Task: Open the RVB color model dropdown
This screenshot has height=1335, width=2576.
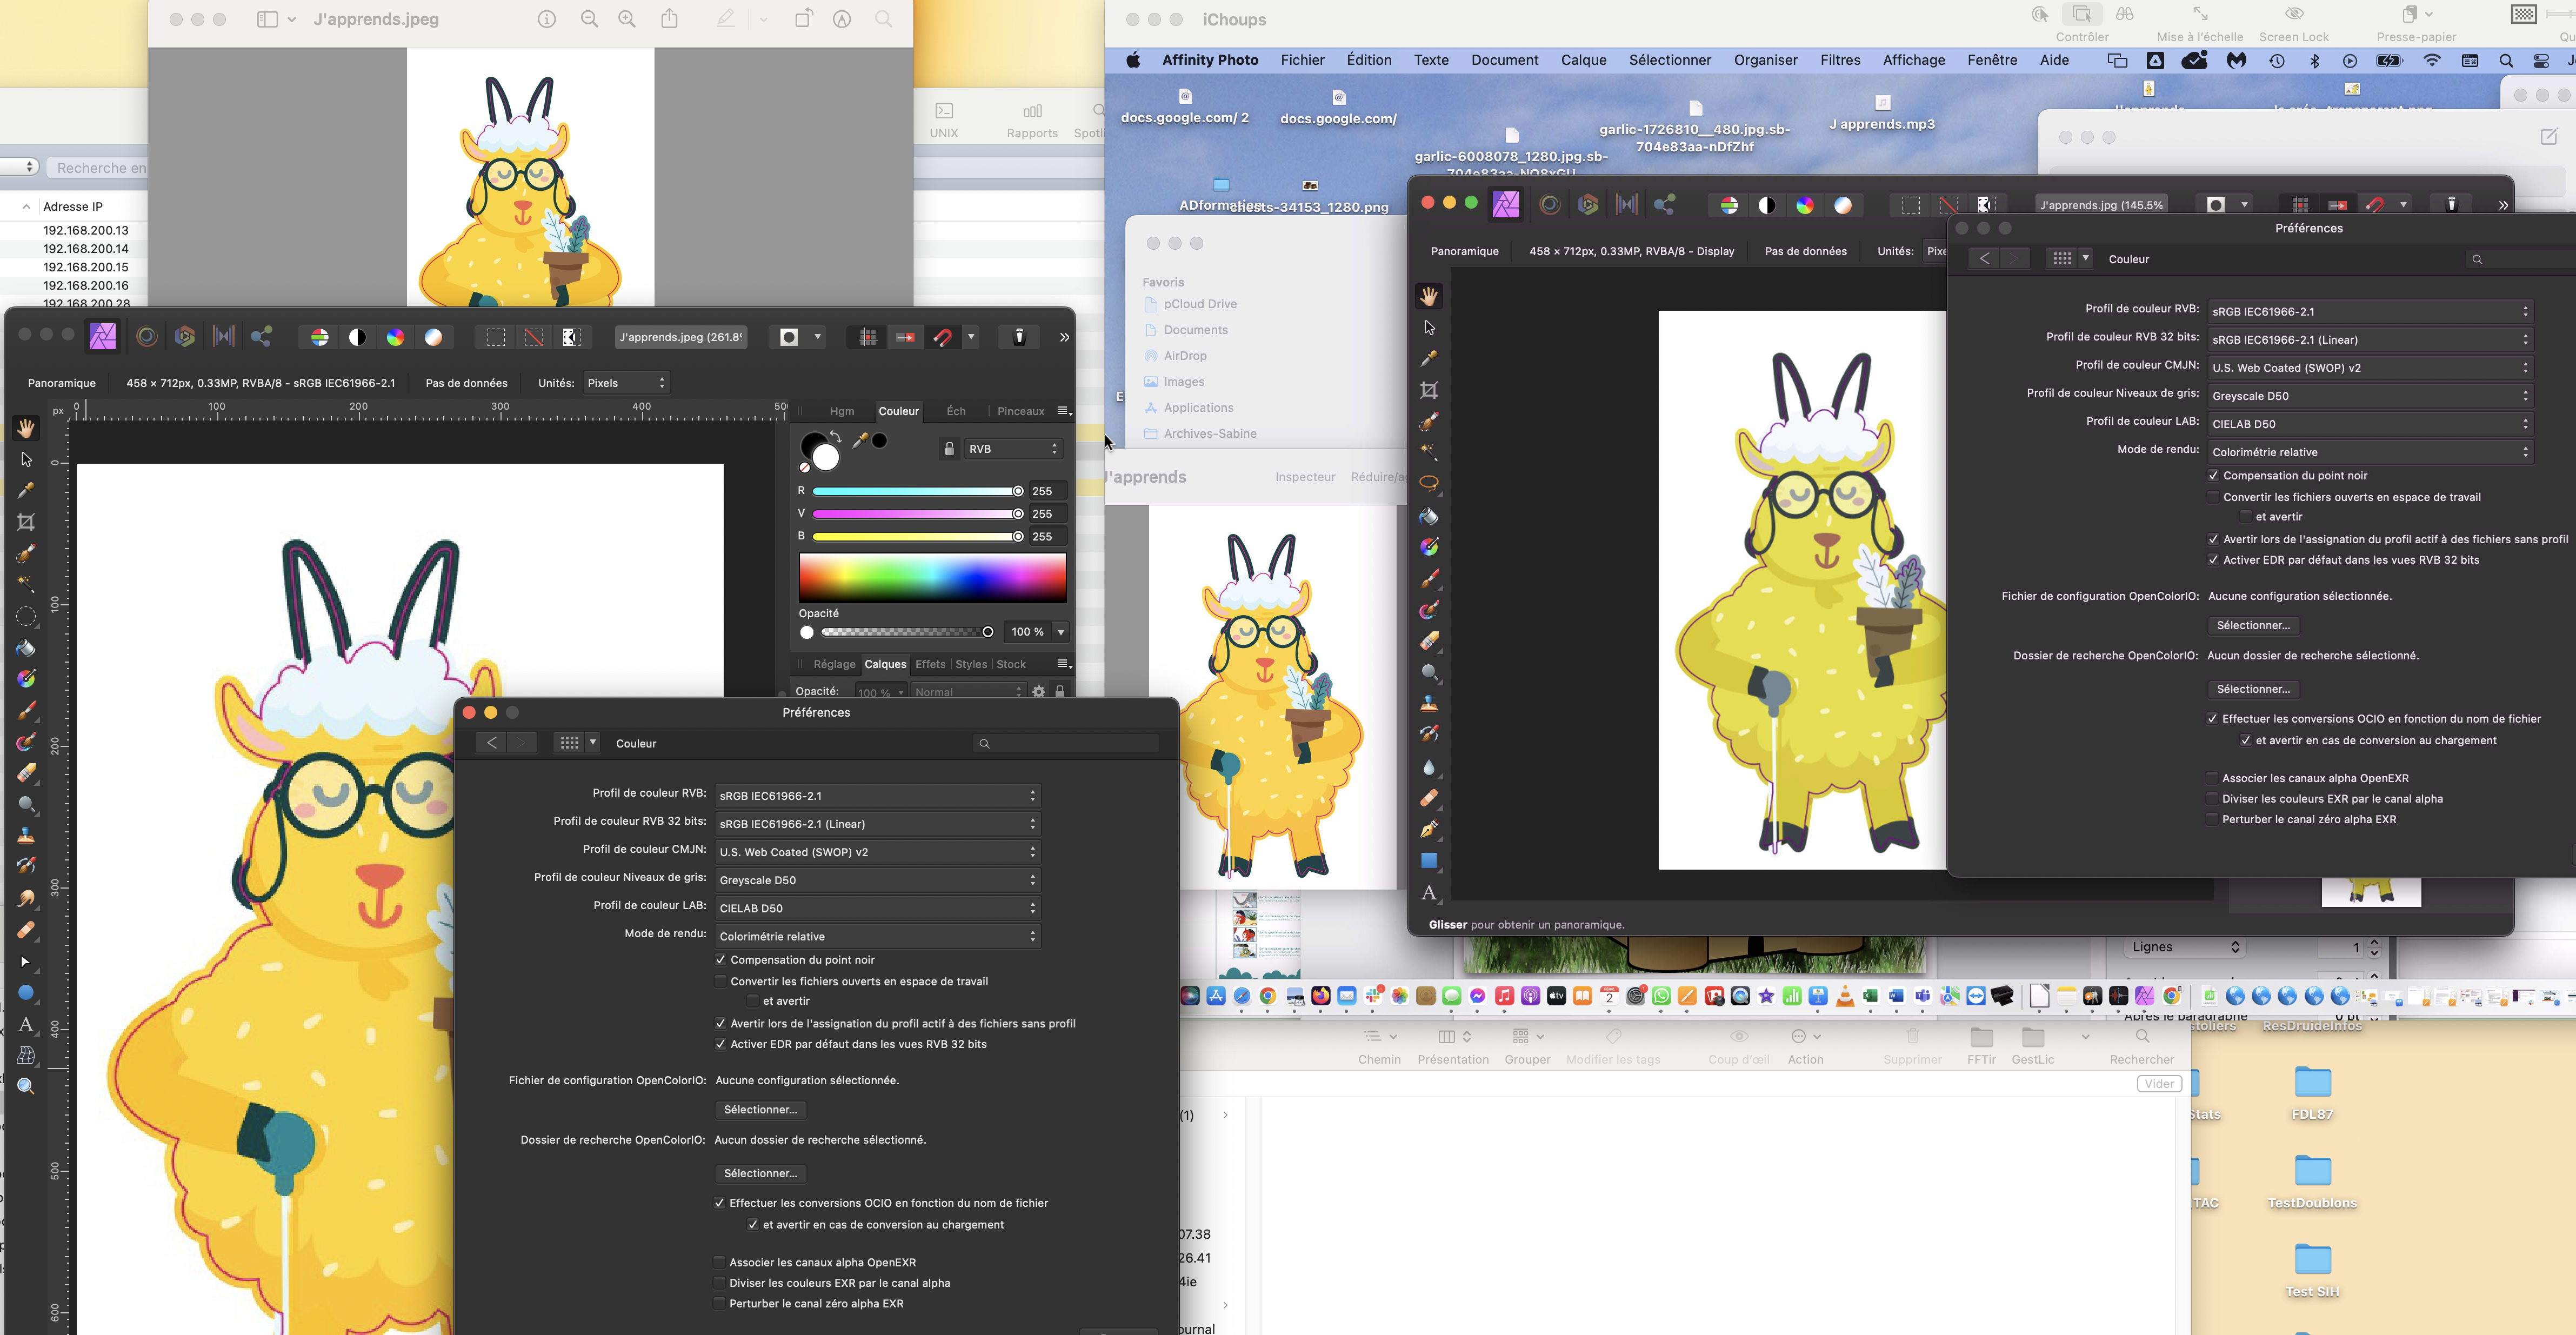Action: 1012,449
